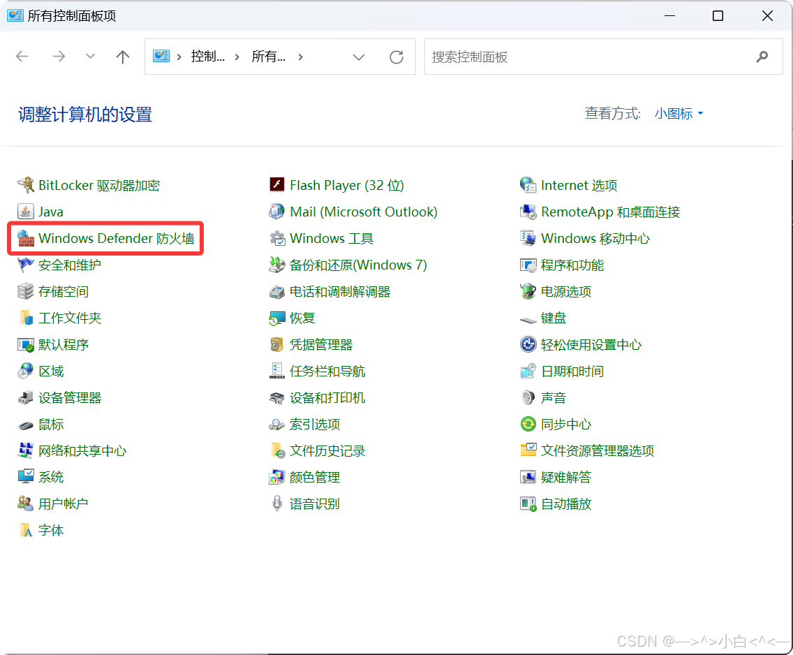Open the 文件历史记录 link
Image resolution: width=793 pixels, height=655 pixels.
click(327, 450)
